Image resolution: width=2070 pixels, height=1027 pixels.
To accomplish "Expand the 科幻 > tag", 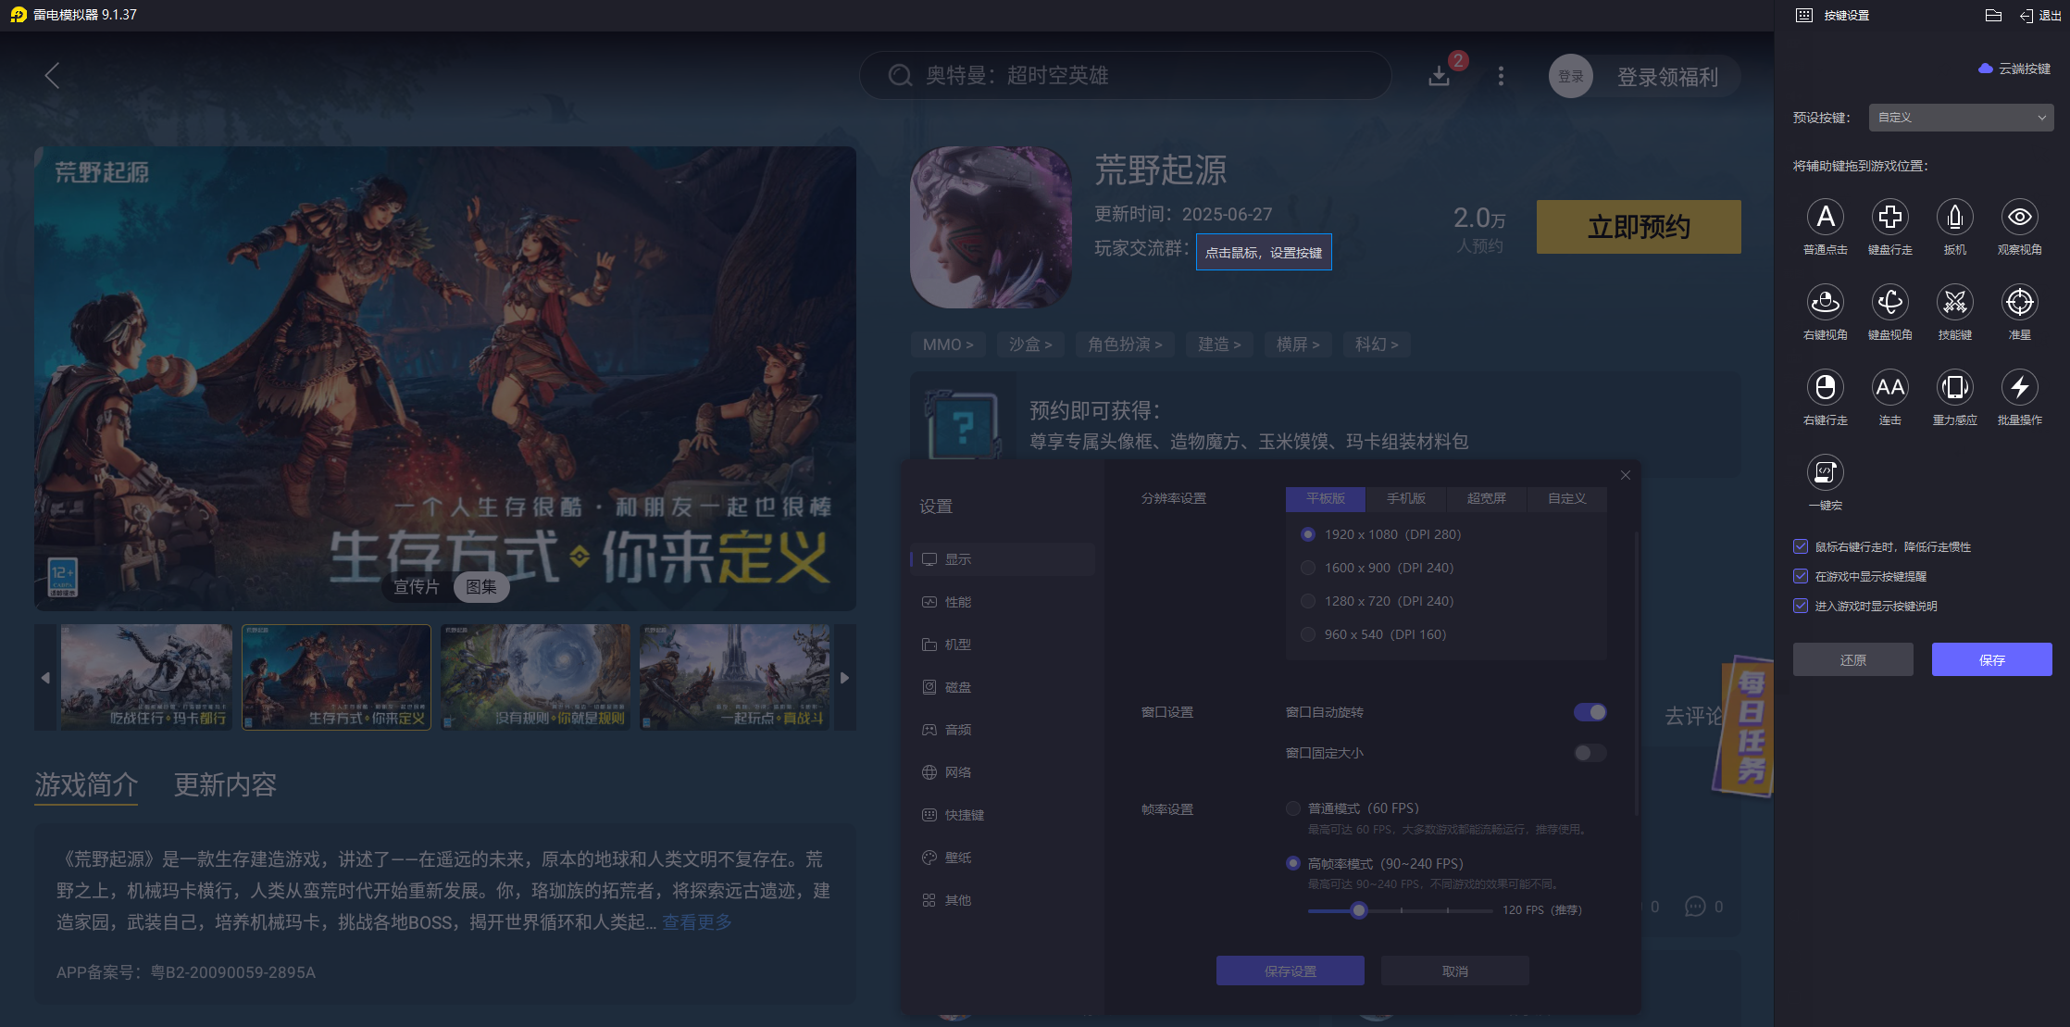I will (x=1377, y=344).
